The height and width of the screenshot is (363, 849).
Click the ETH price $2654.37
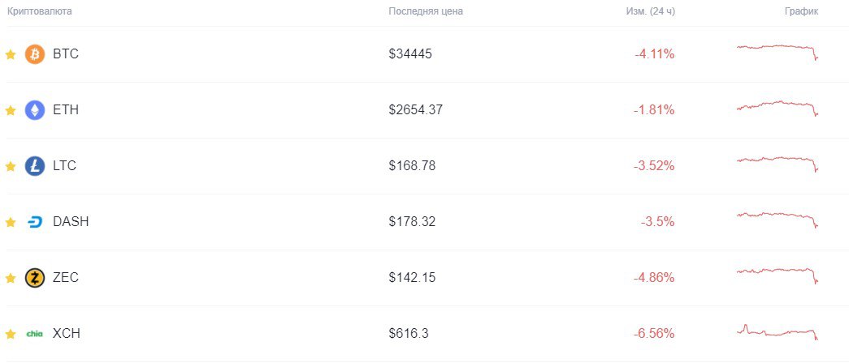pos(415,110)
